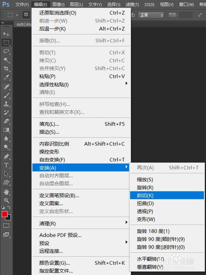Choose 描边(S)... menu entry

pos(82,132)
